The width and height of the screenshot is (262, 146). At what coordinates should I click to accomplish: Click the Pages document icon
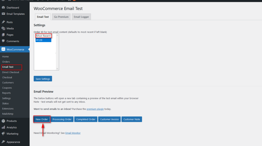pos(3,35)
